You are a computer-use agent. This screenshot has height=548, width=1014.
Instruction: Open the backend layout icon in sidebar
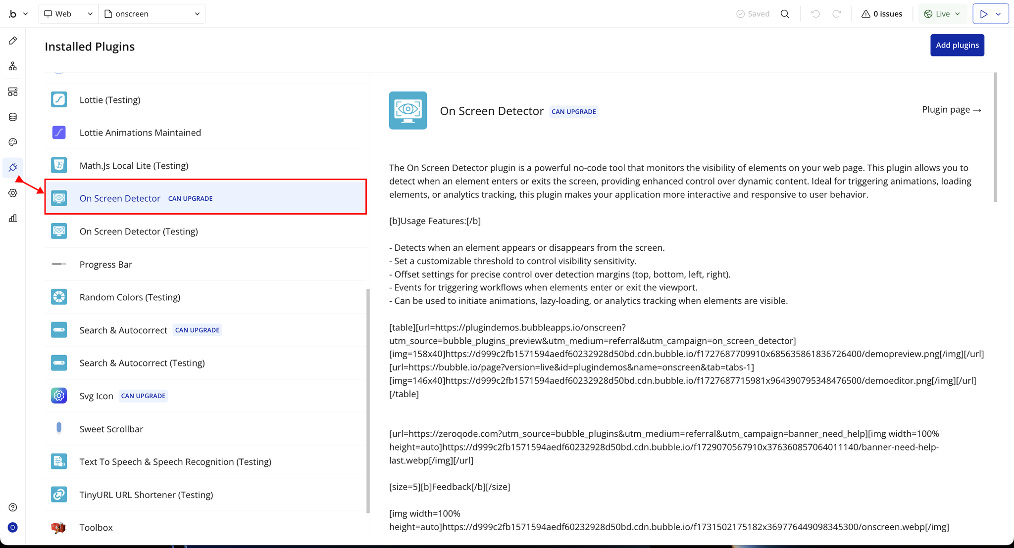13,91
